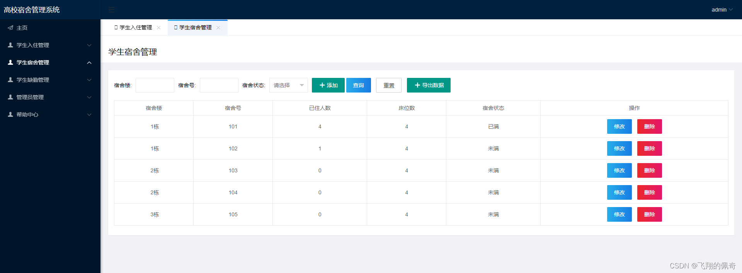The image size is (742, 273).
Task: Expand the 帮助中心 sidebar chevron
Action: click(x=89, y=115)
